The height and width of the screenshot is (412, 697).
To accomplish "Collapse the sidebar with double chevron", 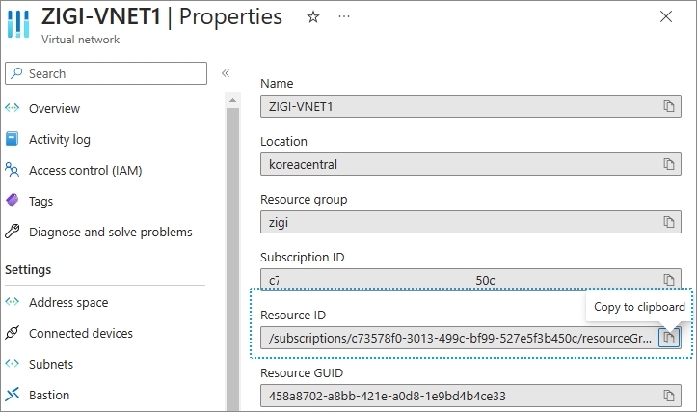I will (x=226, y=73).
